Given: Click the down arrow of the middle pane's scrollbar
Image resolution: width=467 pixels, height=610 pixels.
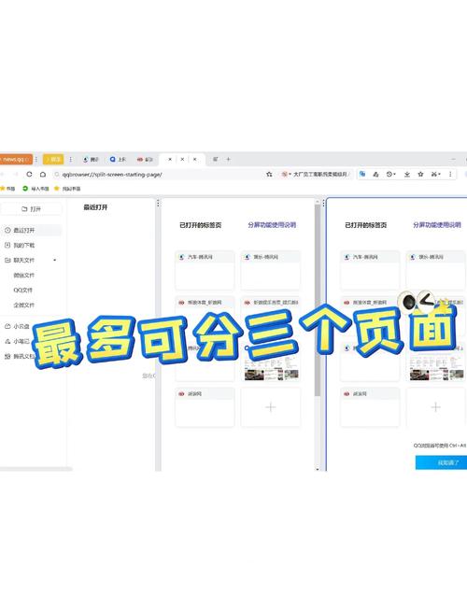Looking at the screenshot, I should click(x=318, y=469).
